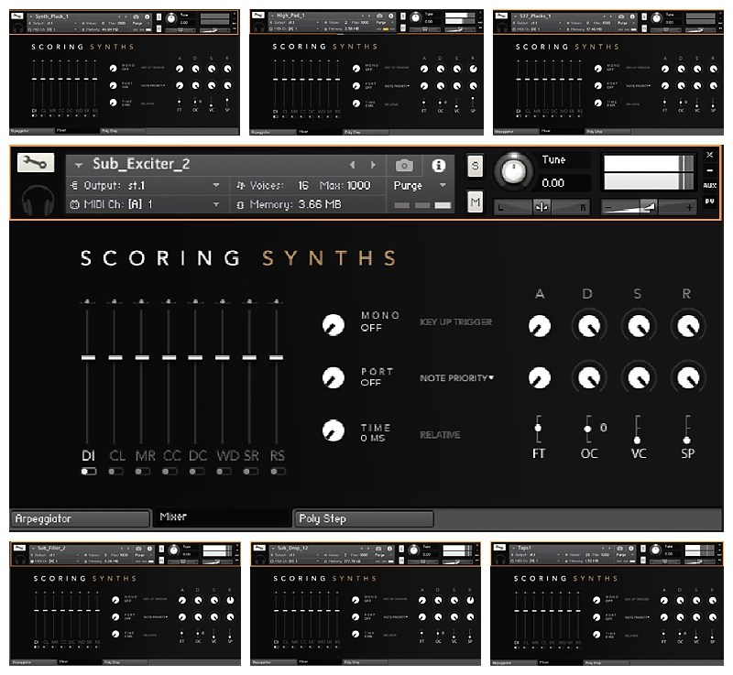
Task: Click the next instrument arrow beside Sub_Exciter_2
Action: [373, 165]
